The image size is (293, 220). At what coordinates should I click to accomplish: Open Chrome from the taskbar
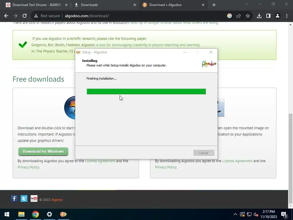click(35, 214)
